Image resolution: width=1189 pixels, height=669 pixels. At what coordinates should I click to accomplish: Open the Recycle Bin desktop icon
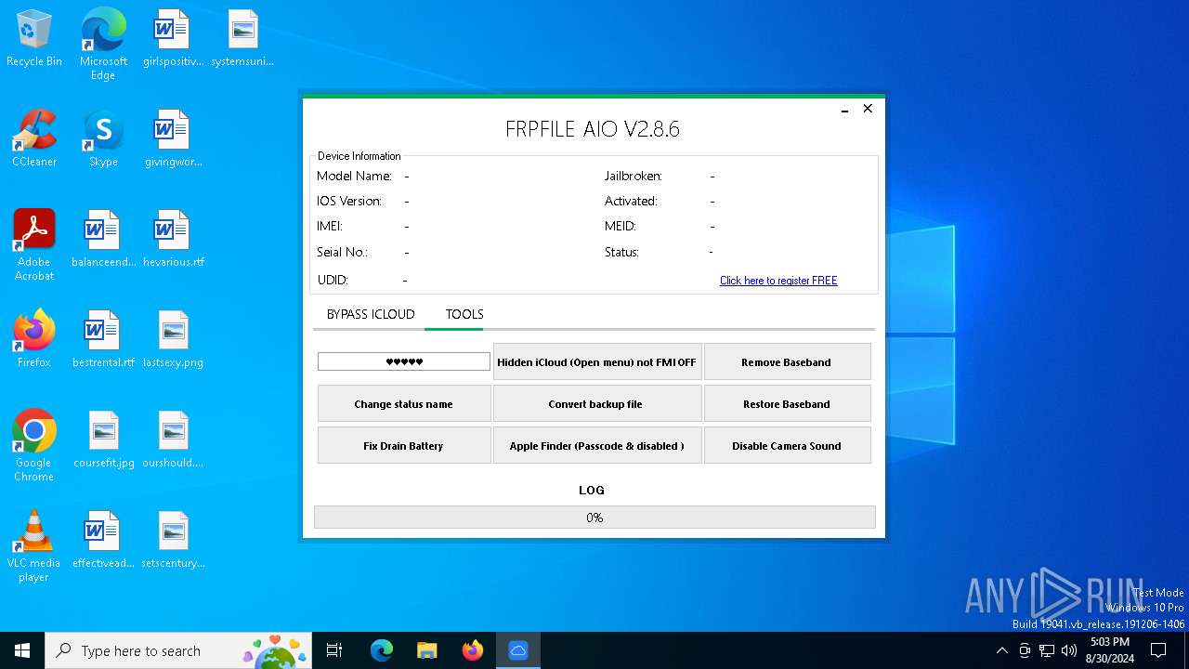[x=34, y=39]
